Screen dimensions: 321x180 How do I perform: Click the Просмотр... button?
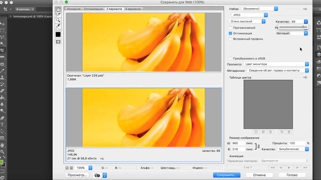77,175
